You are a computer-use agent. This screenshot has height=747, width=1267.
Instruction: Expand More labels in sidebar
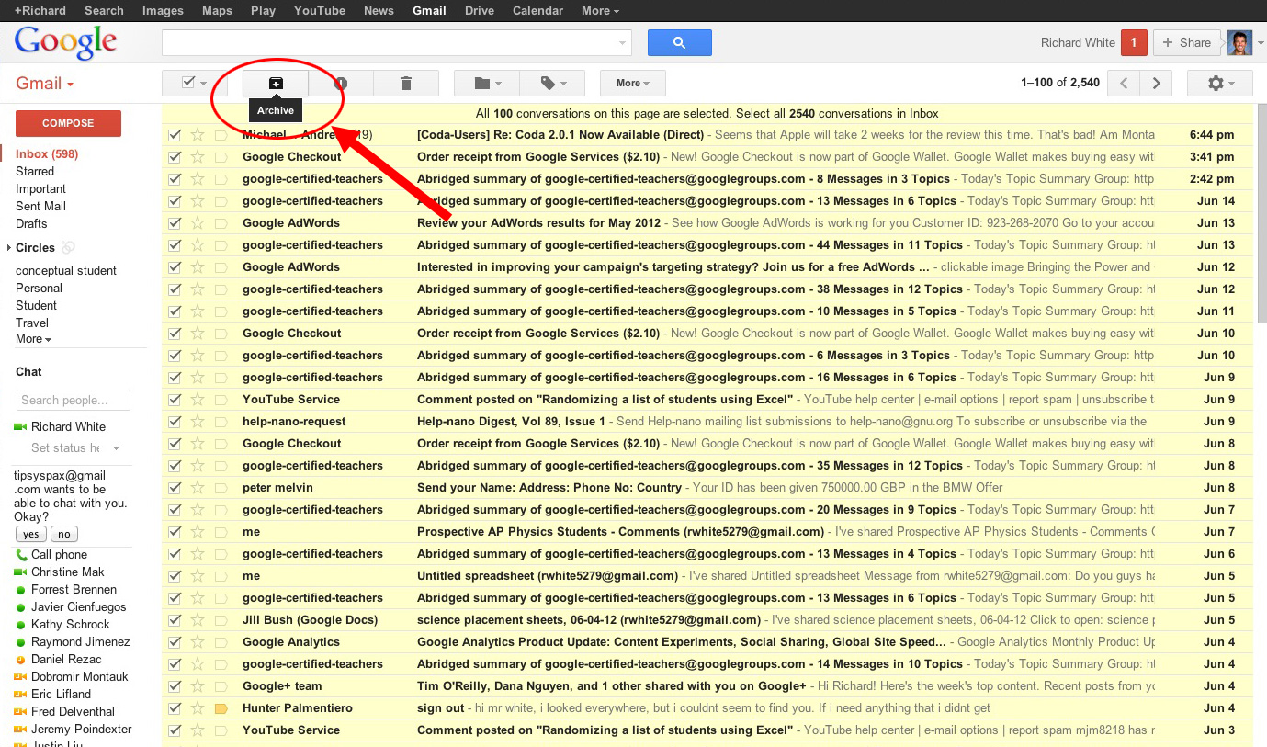(x=33, y=339)
